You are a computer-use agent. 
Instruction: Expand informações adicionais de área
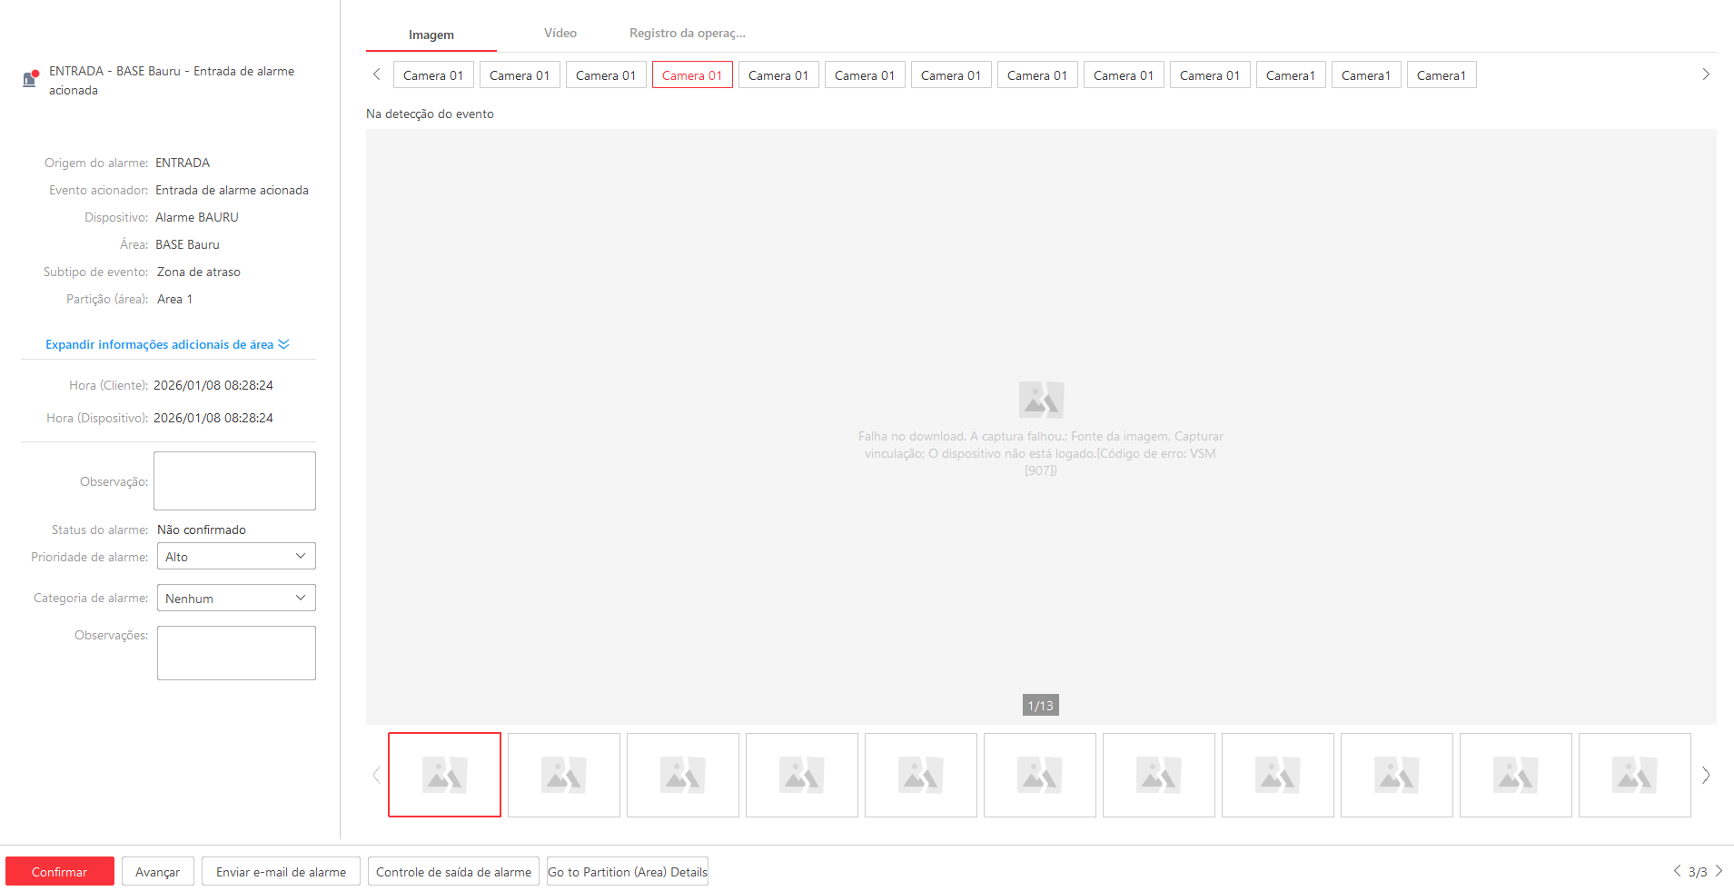[x=167, y=344]
